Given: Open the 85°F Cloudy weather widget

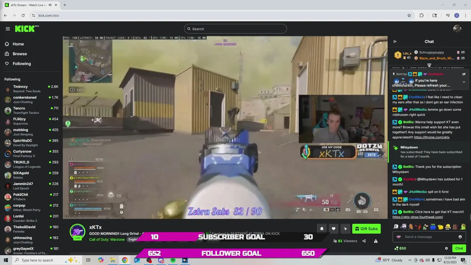Looking at the screenshot, I should tap(389, 260).
